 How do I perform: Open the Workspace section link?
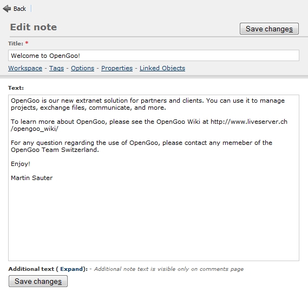coord(25,68)
